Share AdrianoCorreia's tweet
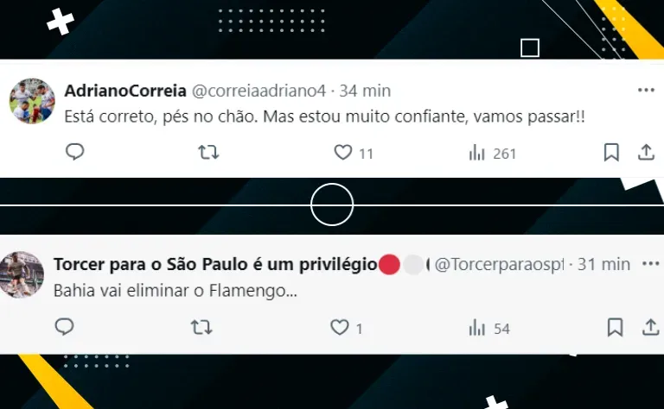The image size is (664, 409). pyautogui.click(x=646, y=153)
